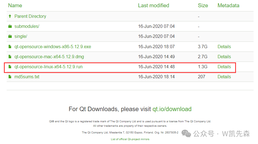
Task: Click the file icon beside the mac-x64 dmg
Action: click(x=10, y=57)
